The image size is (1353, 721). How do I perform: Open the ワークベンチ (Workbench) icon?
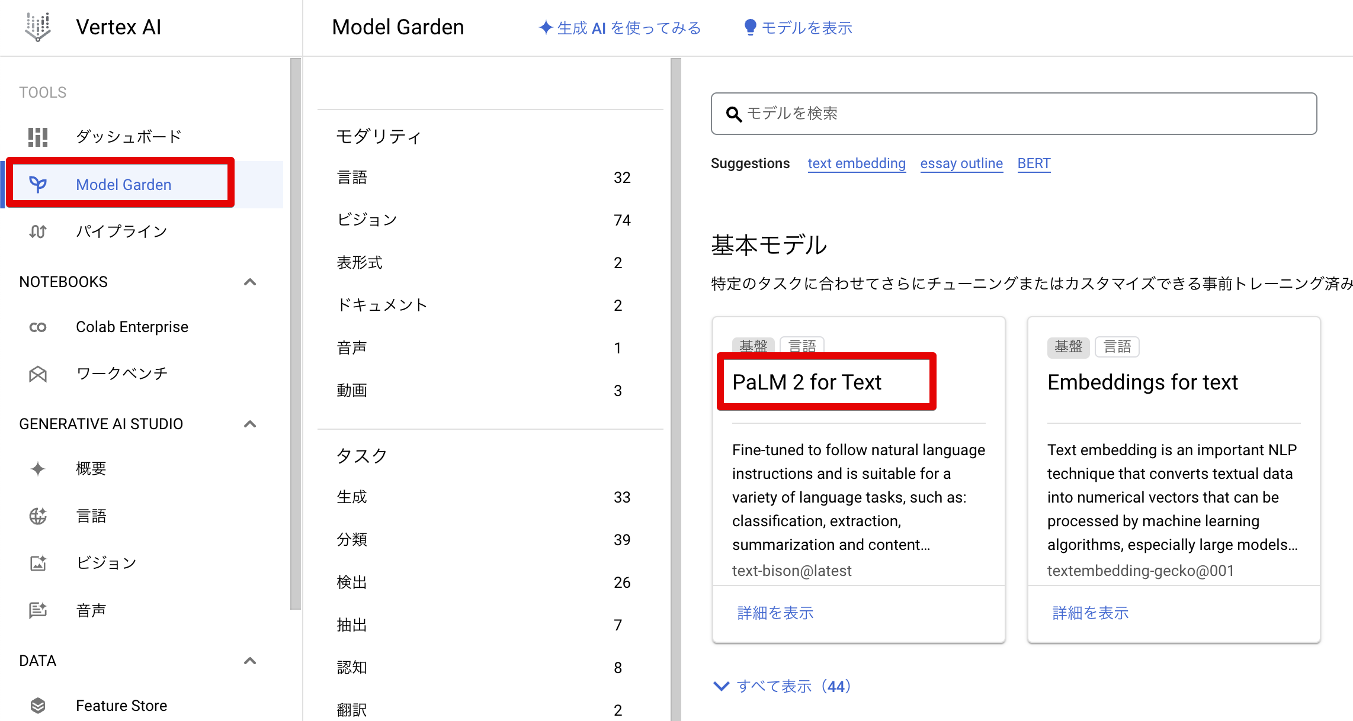coord(37,374)
